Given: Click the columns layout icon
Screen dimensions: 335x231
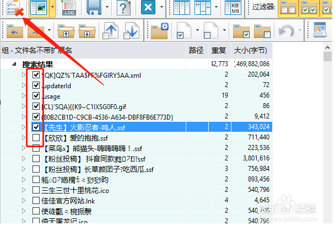Looking at the screenshot, I should click(182, 8).
